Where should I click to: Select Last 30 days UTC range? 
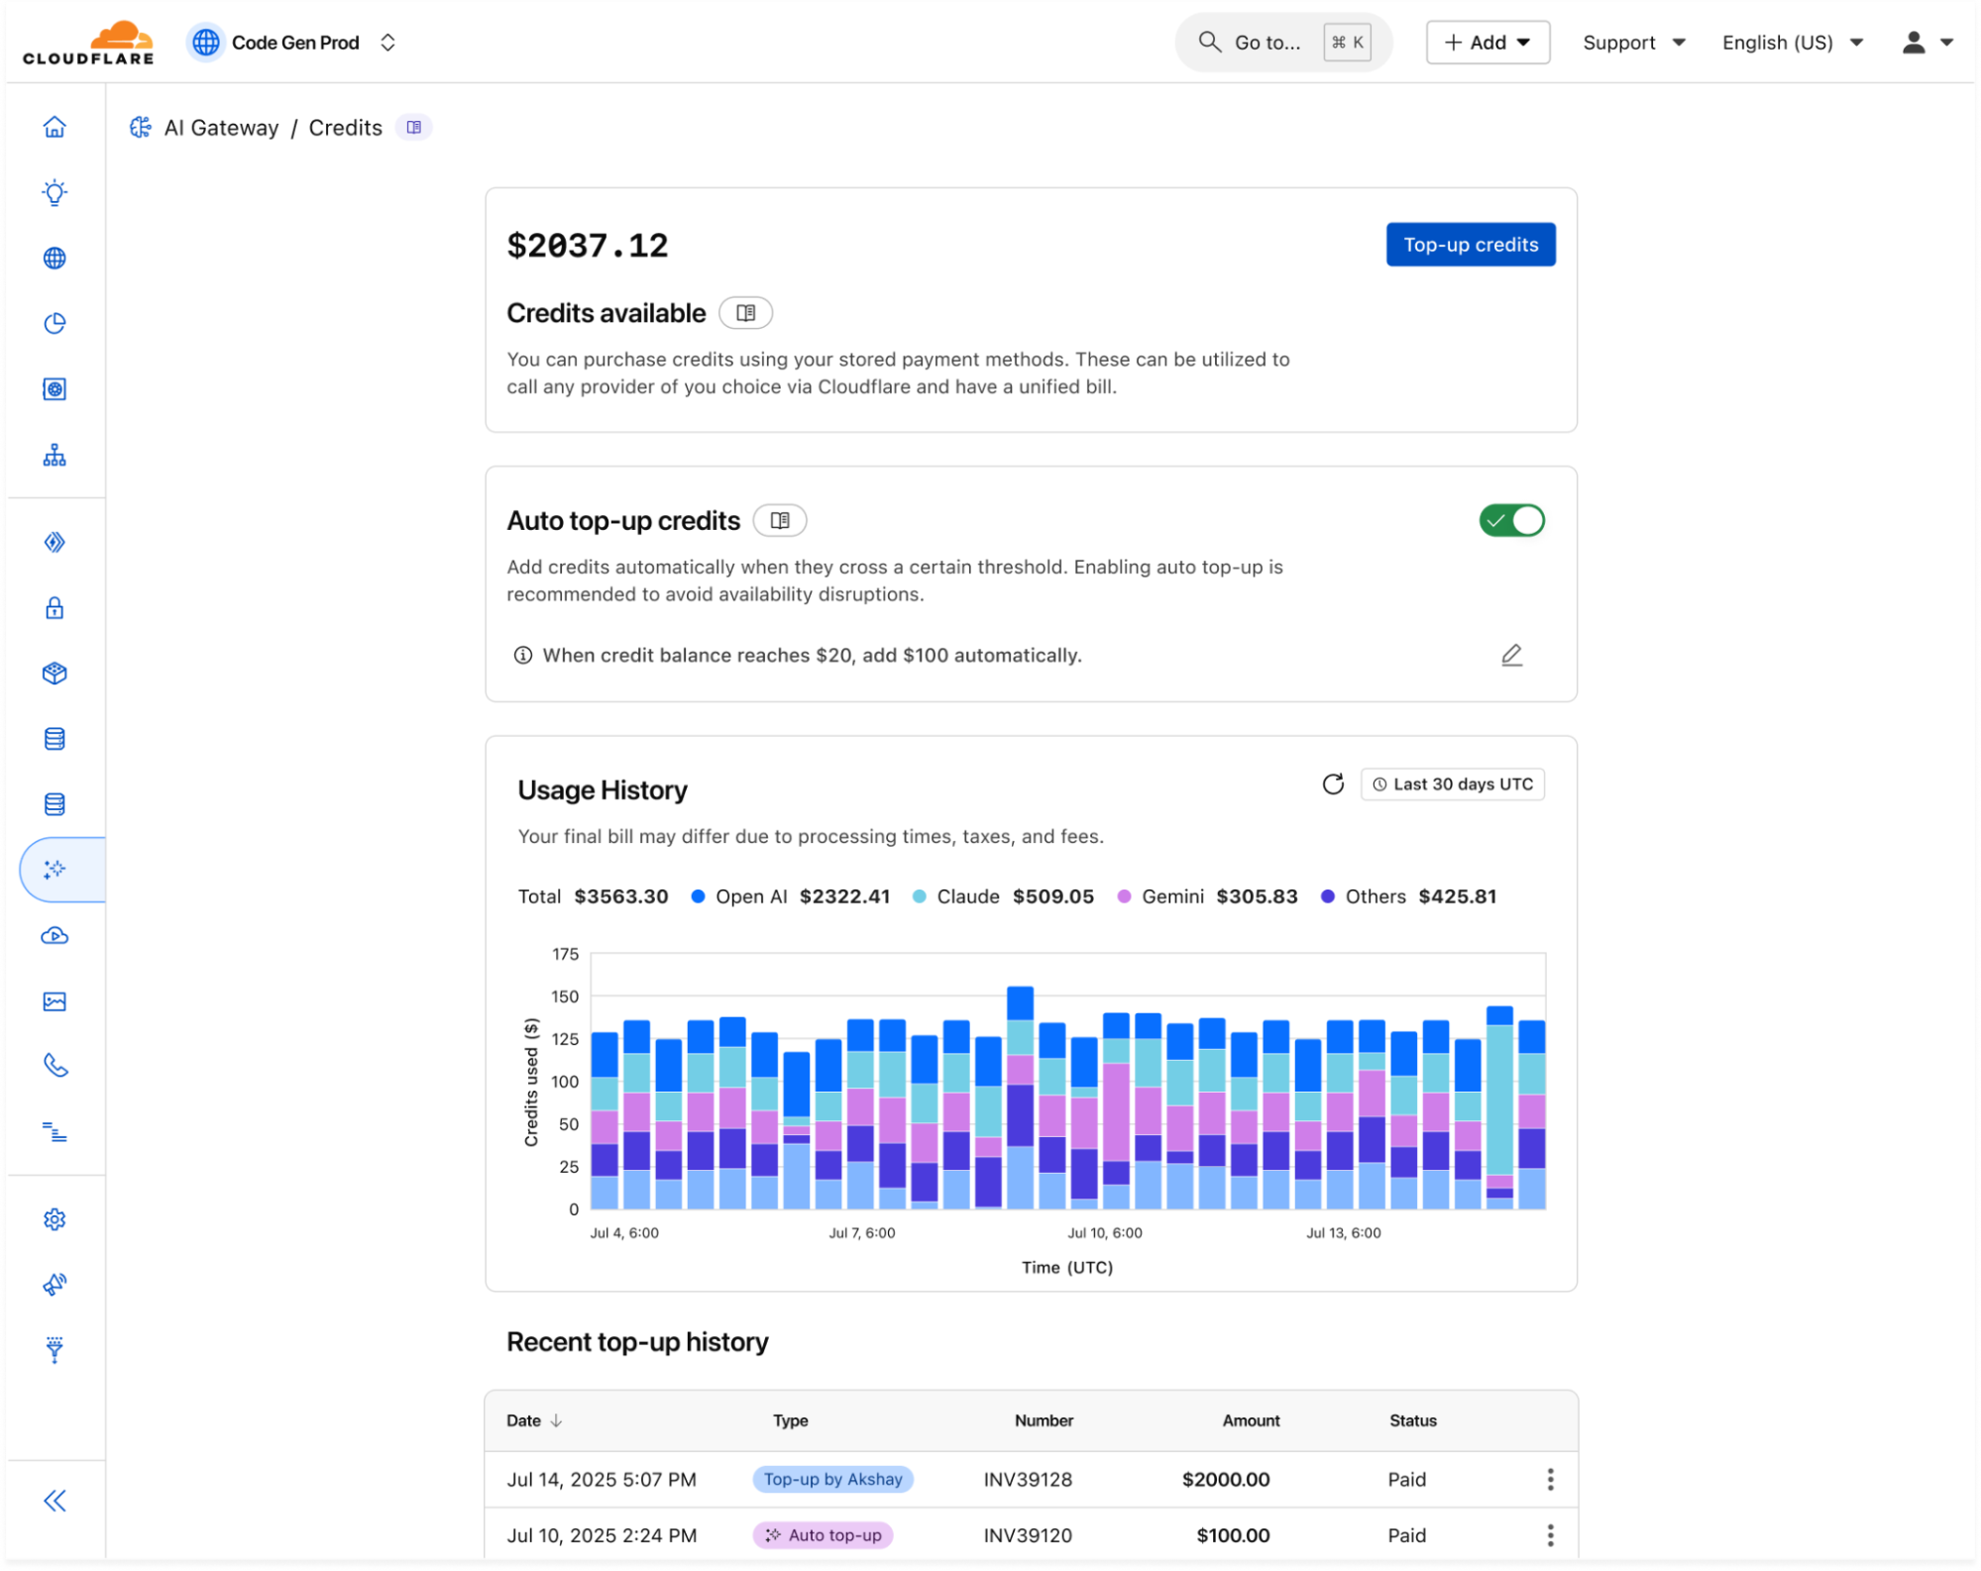(x=1452, y=785)
